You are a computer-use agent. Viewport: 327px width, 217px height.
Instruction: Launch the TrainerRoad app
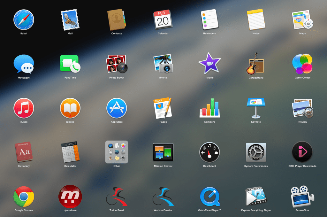click(x=117, y=196)
